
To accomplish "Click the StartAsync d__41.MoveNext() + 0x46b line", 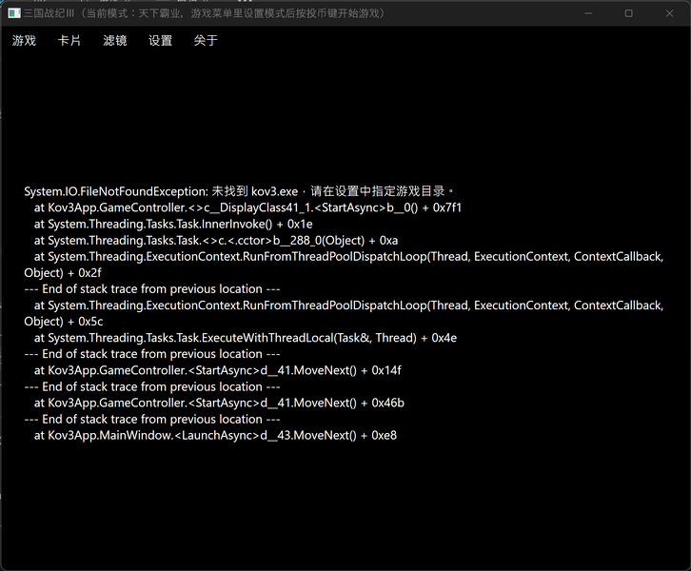I will point(219,403).
